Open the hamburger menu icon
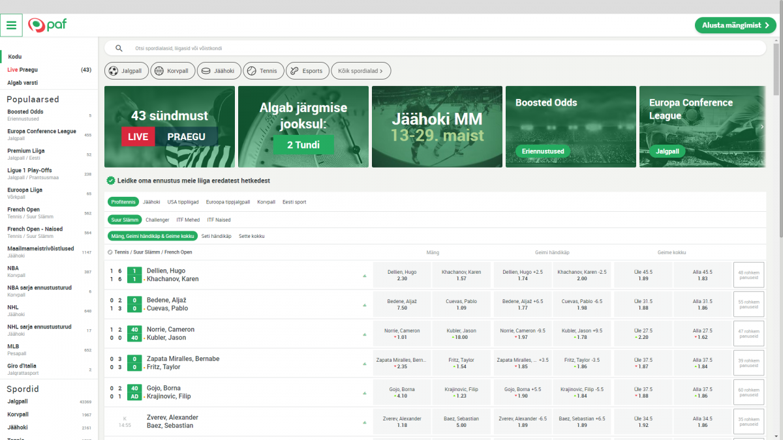Image resolution: width=783 pixels, height=440 pixels. 12,25
